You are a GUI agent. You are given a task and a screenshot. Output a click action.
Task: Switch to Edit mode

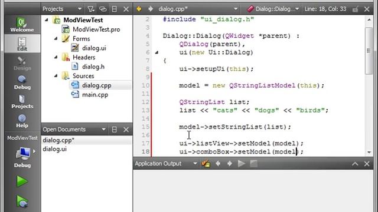[x=22, y=44]
